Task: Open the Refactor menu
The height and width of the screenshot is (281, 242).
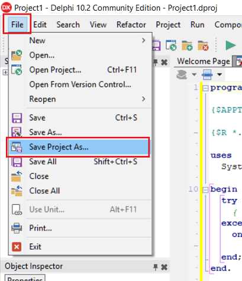Action: 131,25
